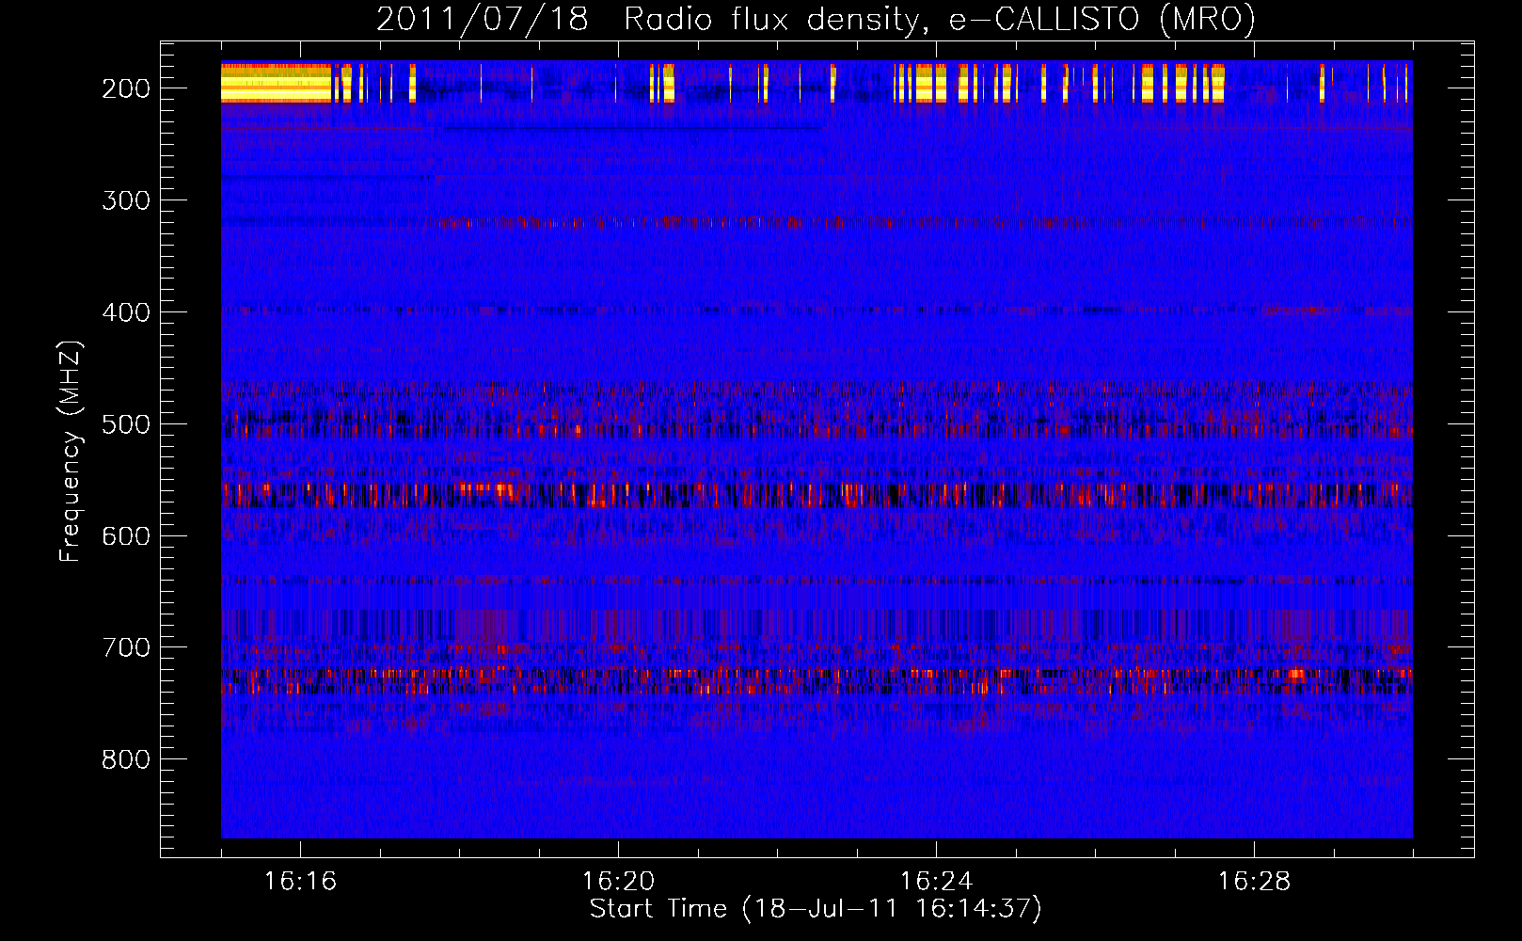Click the 16:28 time tick label
Image resolution: width=1522 pixels, height=941 pixels.
pos(1254,882)
